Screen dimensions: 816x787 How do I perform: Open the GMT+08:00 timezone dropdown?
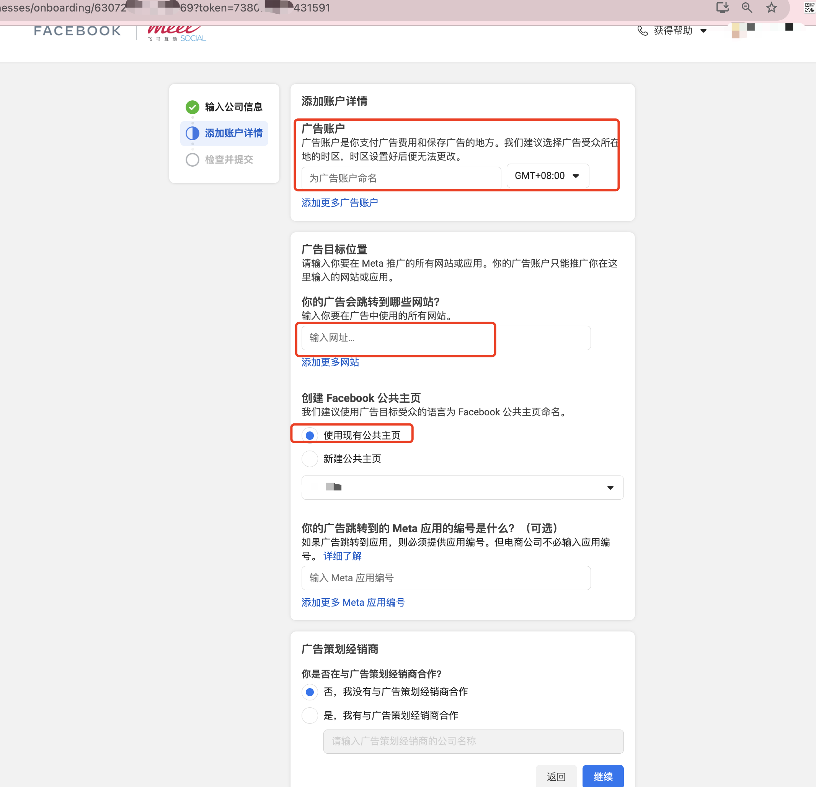coord(547,176)
